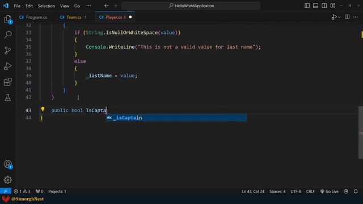Screen dimensions: 363x204
Task: Click Ln 43, Col 24 in status bar
Action: [253, 192]
